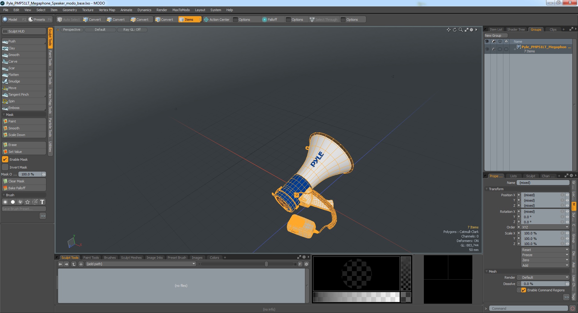
Task: Click the Perspective view button
Action: point(72,29)
